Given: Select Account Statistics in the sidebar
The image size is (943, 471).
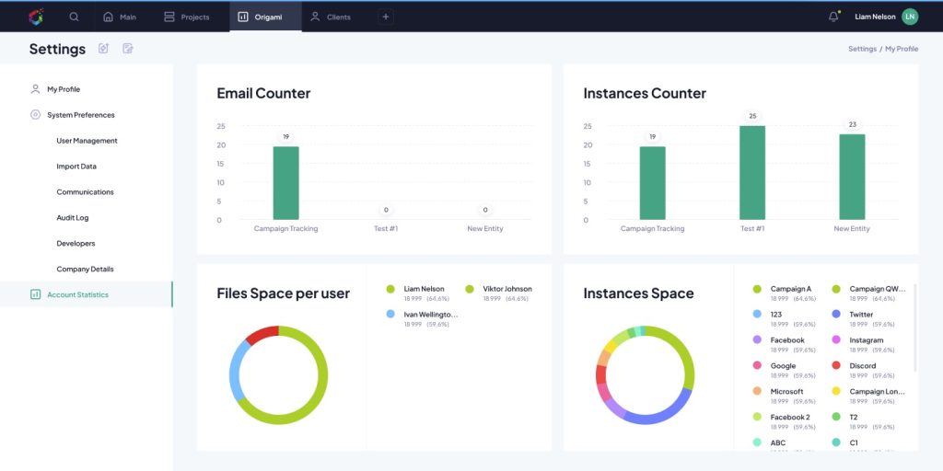Looking at the screenshot, I should (77, 294).
